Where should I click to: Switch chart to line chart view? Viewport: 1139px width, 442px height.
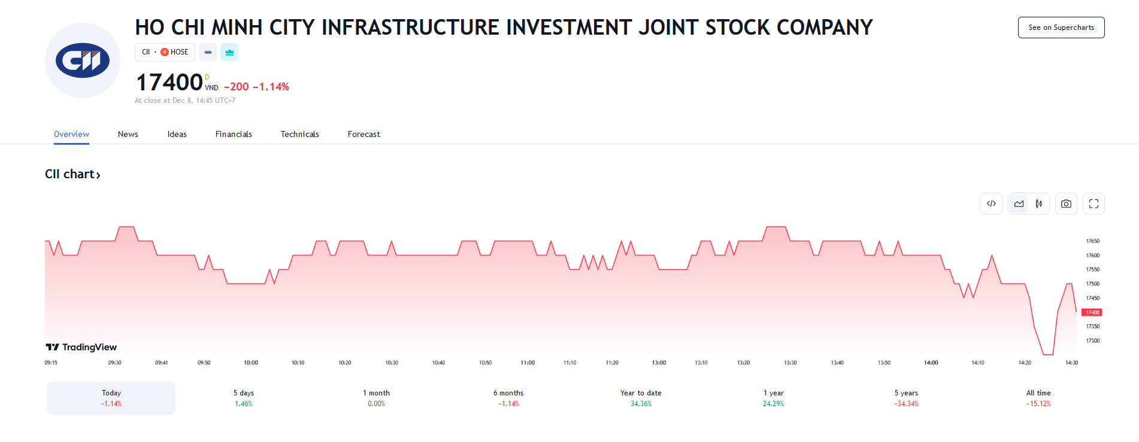coord(1019,203)
